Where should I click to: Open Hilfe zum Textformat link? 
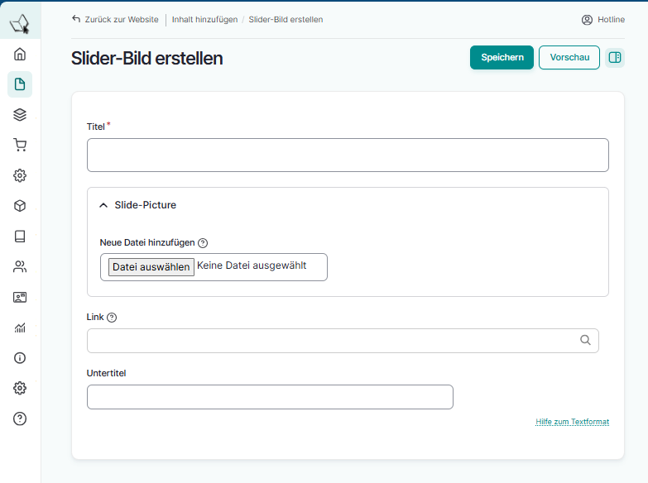(x=572, y=422)
